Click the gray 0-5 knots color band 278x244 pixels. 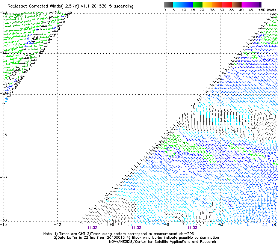pos(168,5)
